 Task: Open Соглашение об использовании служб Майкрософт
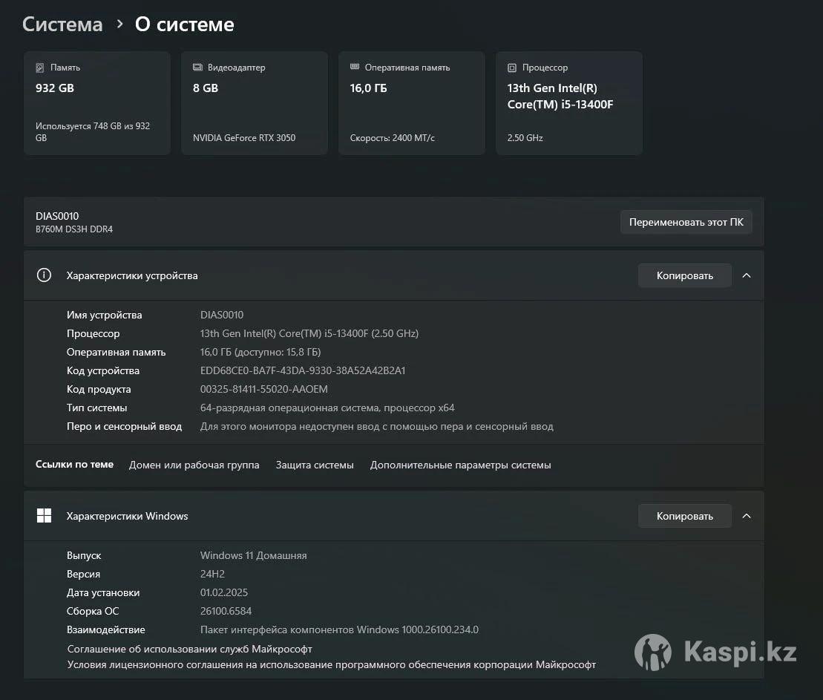pyautogui.click(x=189, y=649)
